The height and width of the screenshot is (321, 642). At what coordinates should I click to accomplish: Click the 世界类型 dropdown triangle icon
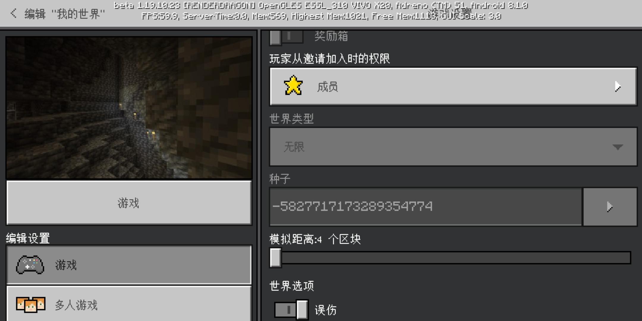618,147
